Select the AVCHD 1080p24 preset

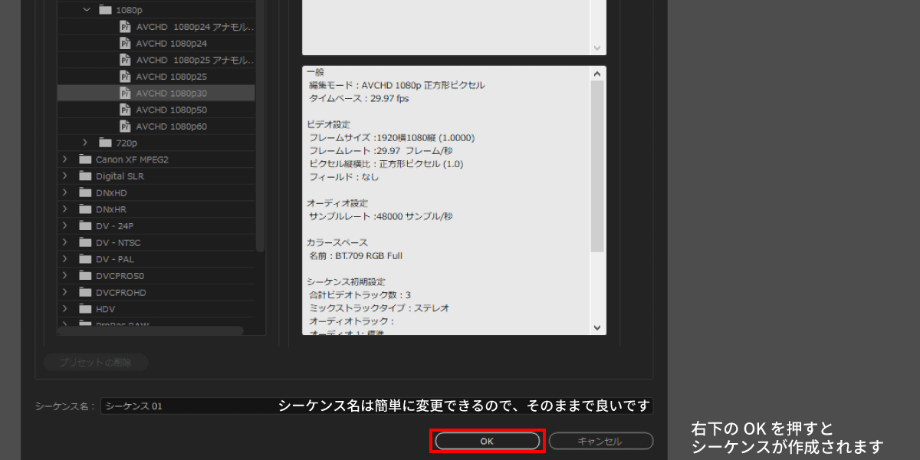[171, 44]
